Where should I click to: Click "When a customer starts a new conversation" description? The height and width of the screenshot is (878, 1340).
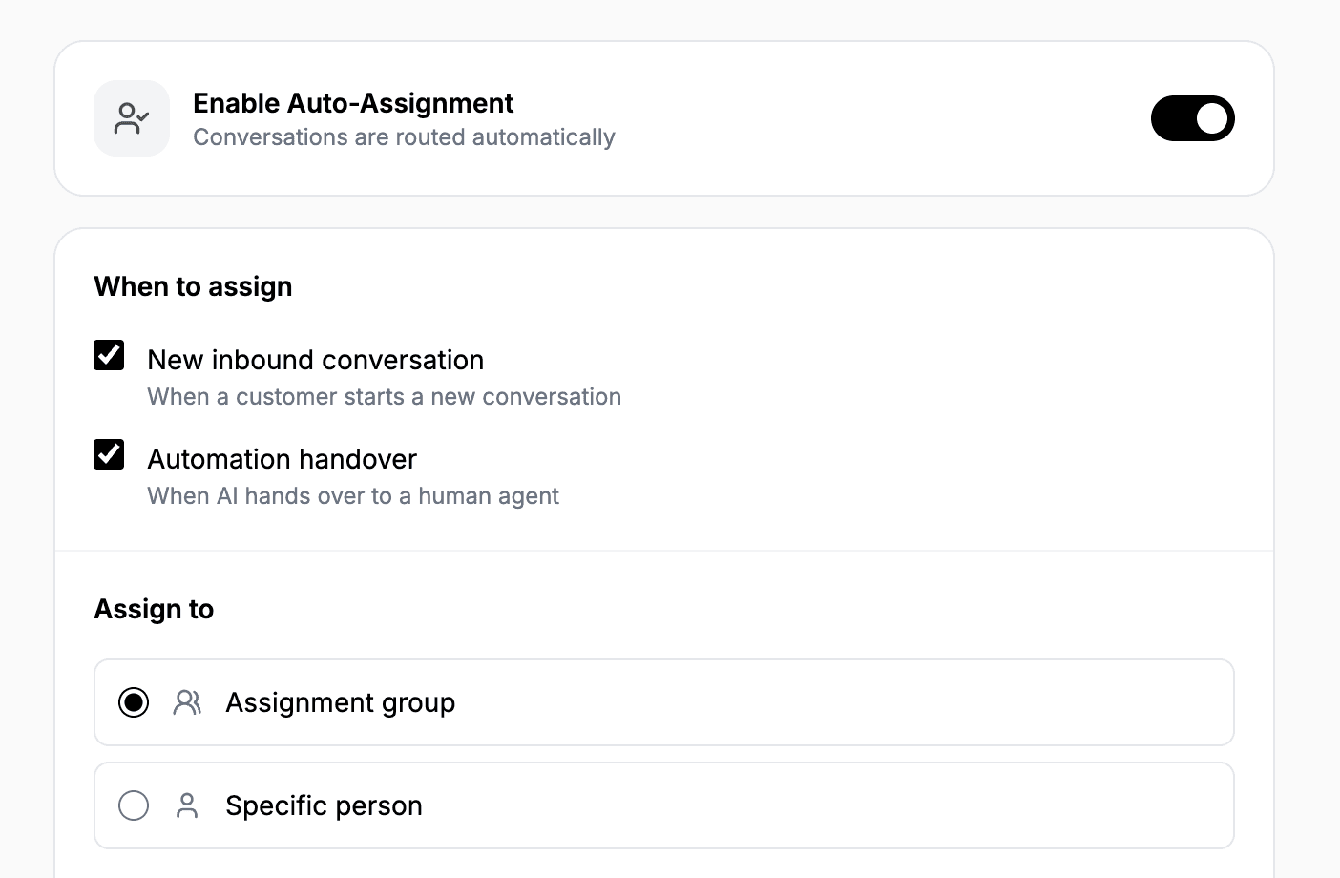tap(384, 397)
